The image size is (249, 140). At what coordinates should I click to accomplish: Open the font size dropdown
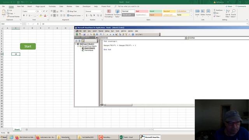tap(42, 11)
